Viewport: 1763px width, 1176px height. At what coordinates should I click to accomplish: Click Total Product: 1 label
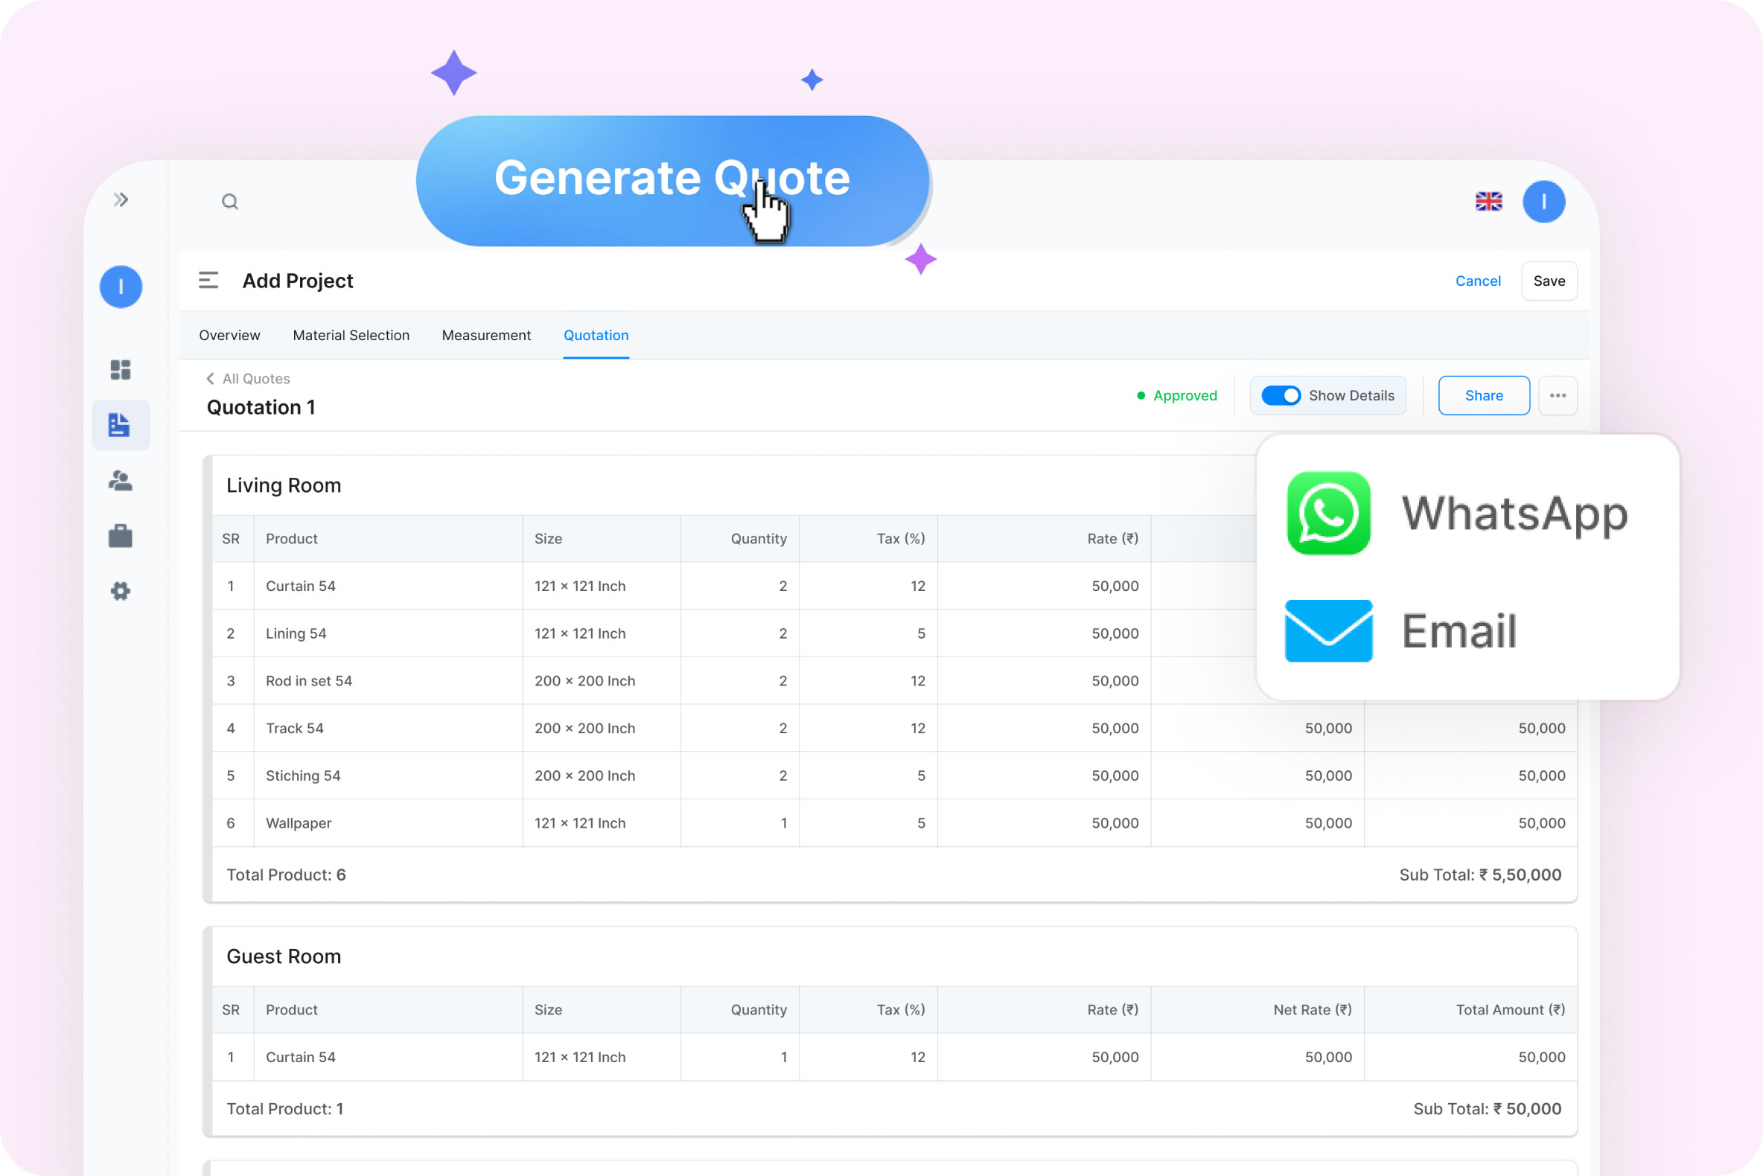[x=284, y=1108]
